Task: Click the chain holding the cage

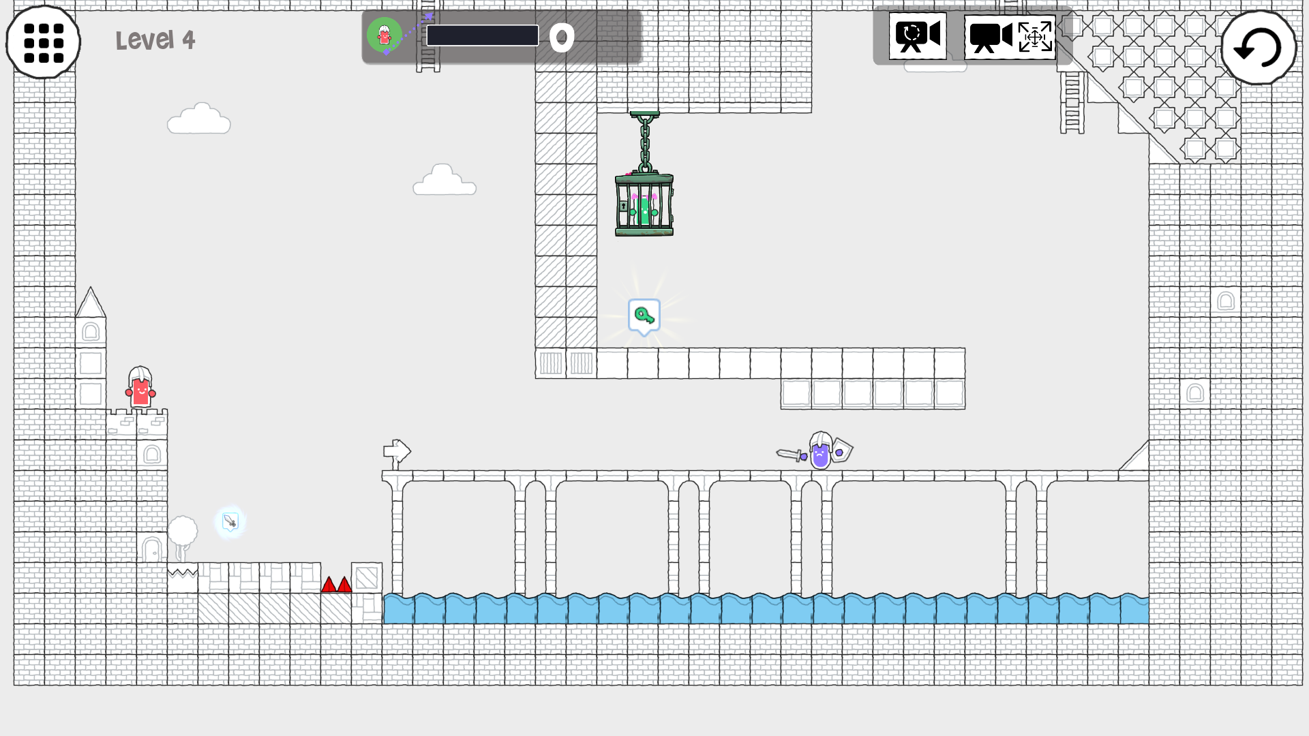Action: tap(645, 142)
